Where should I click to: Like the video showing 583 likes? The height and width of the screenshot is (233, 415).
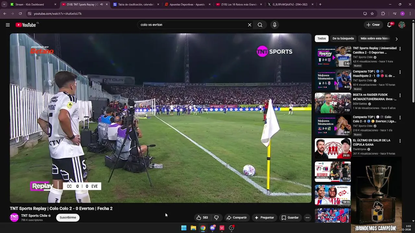coord(202,217)
